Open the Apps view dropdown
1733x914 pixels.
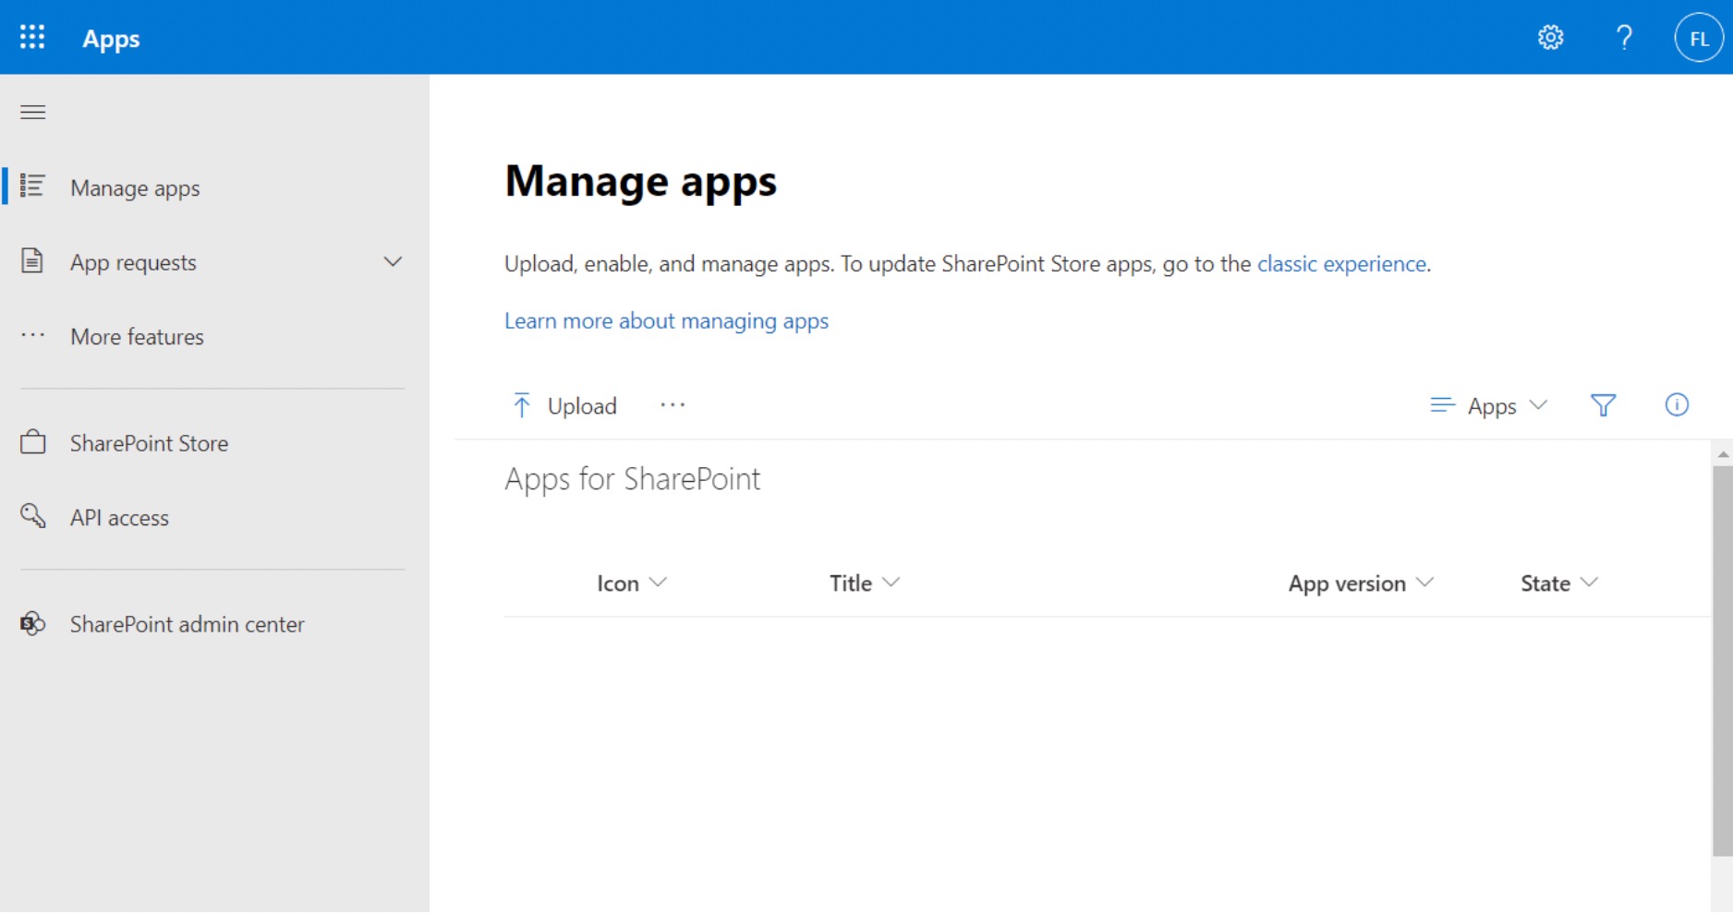(1488, 405)
